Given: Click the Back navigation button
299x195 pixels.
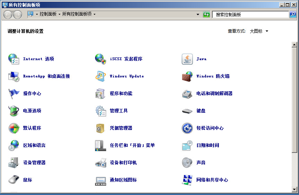Looking at the screenshot, I should coord(8,15).
